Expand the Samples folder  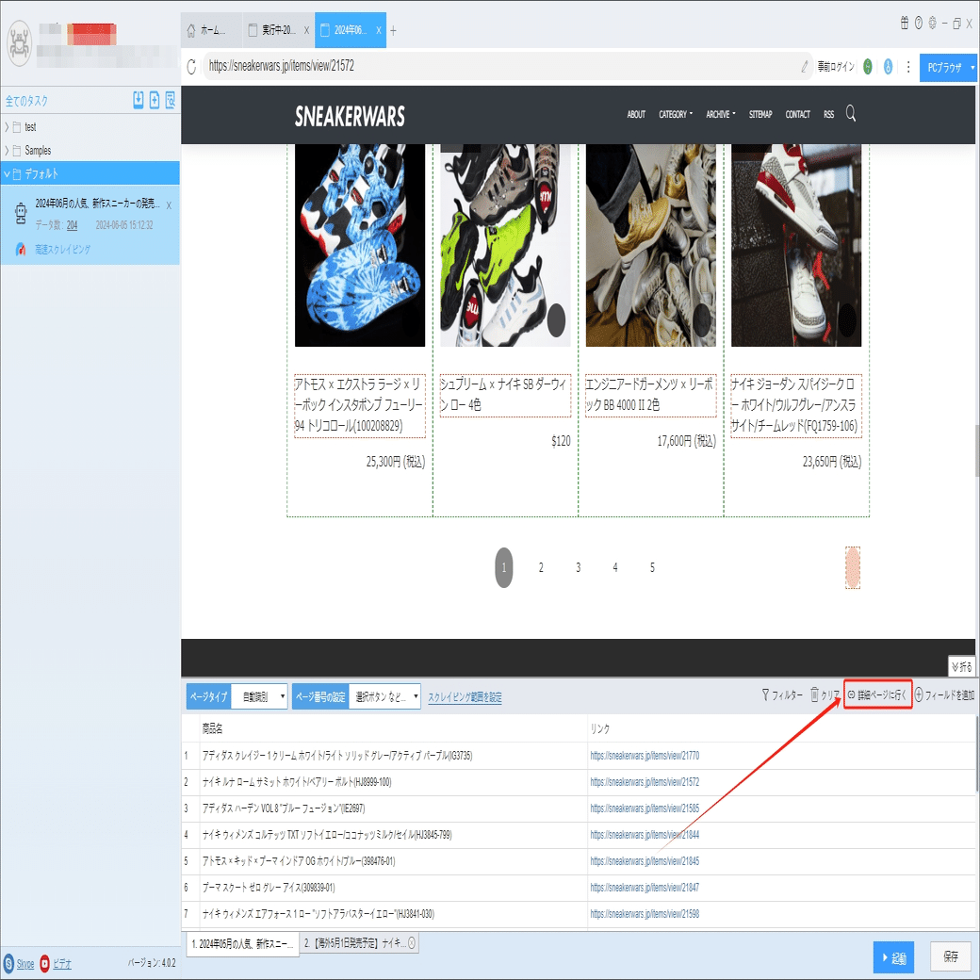[7, 151]
